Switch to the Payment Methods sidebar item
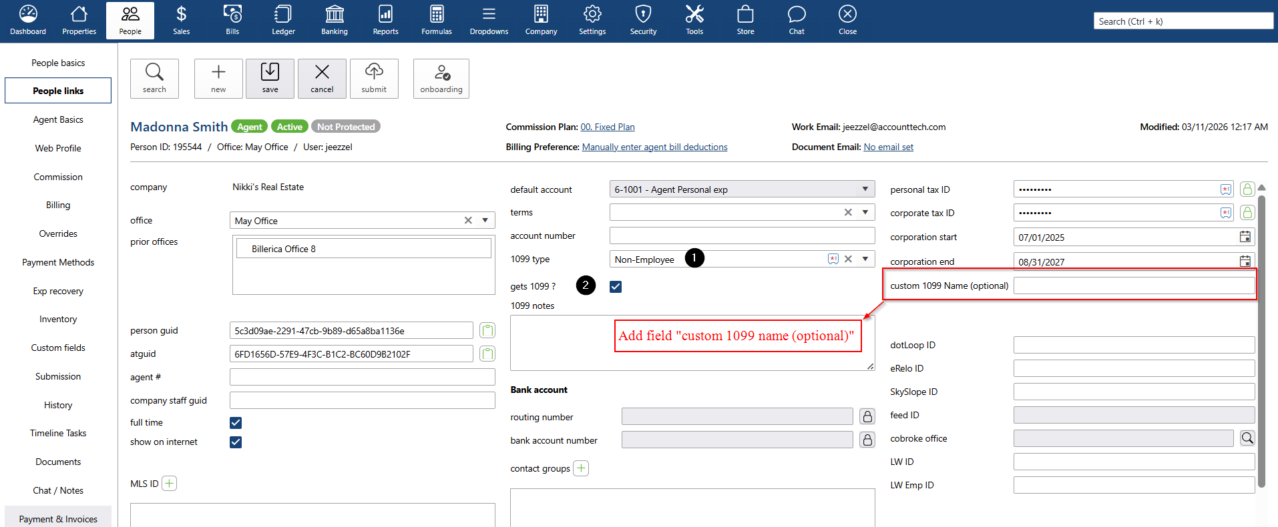 58,262
